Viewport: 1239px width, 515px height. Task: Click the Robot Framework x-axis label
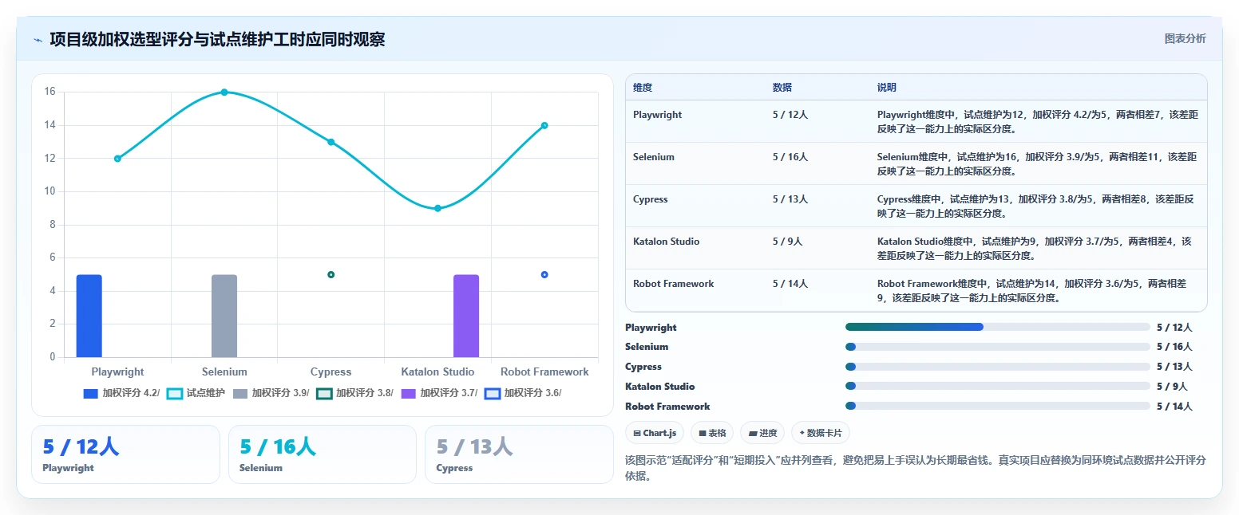click(x=544, y=372)
